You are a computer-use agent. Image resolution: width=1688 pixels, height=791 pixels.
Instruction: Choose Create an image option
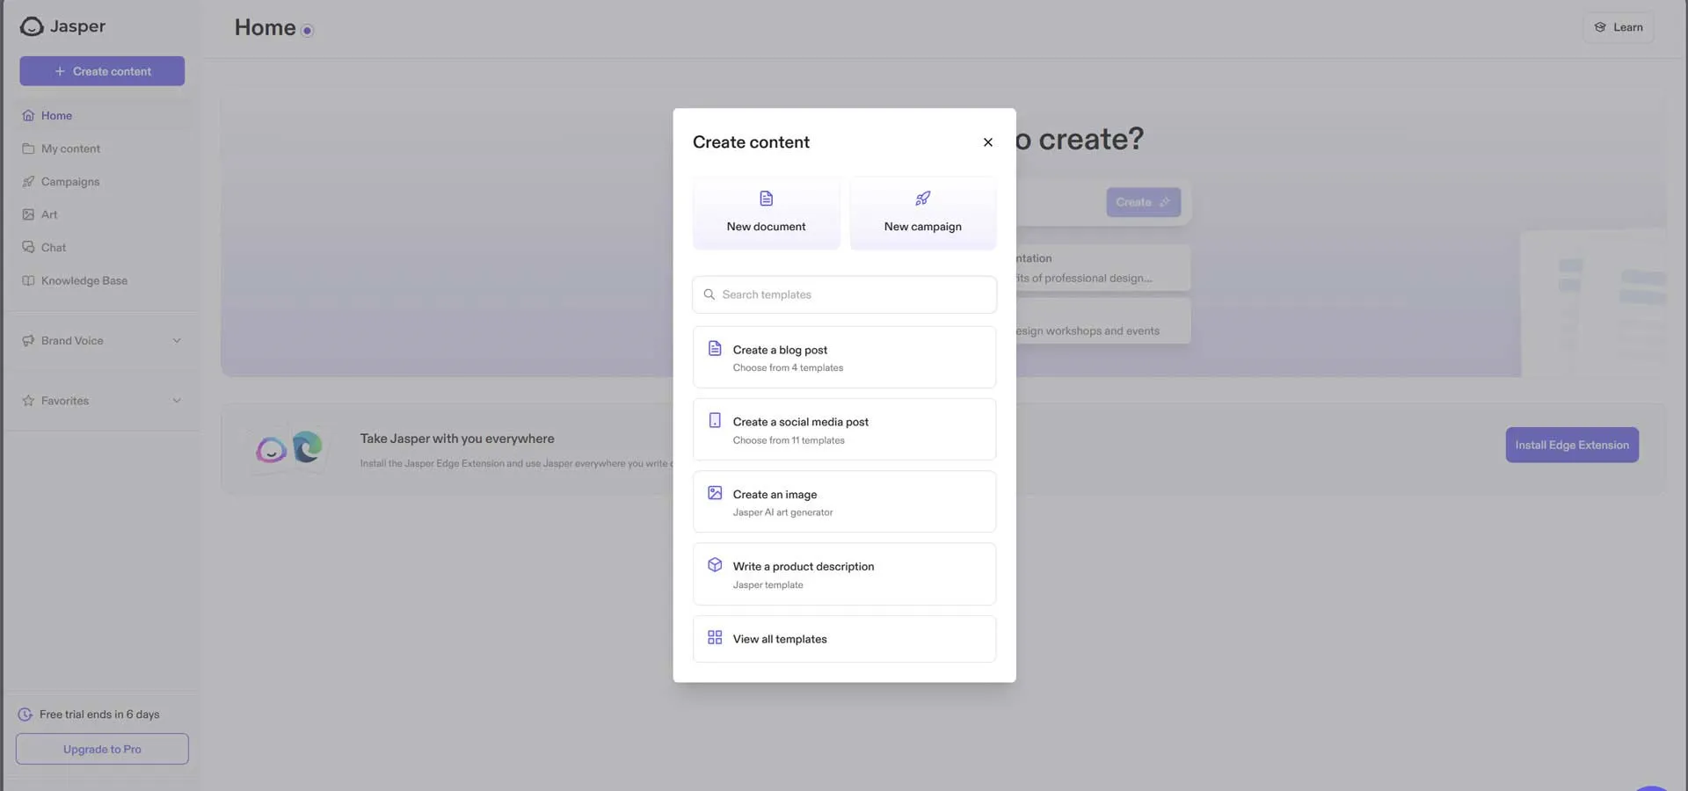[x=844, y=502]
